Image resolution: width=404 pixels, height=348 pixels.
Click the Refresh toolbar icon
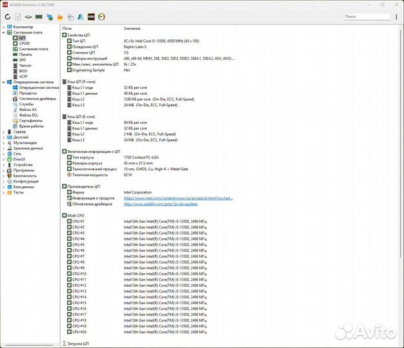point(8,16)
